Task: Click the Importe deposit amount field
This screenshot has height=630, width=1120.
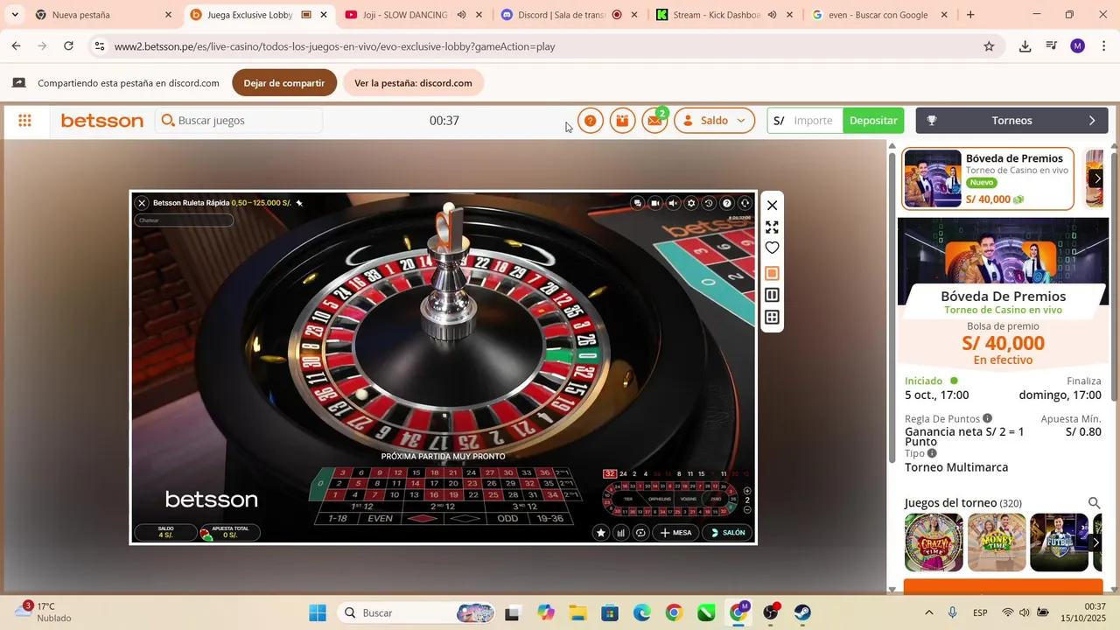Action: coord(814,121)
